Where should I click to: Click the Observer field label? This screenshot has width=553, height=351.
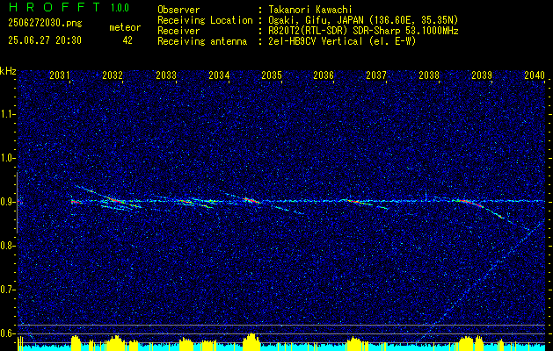[x=178, y=10]
